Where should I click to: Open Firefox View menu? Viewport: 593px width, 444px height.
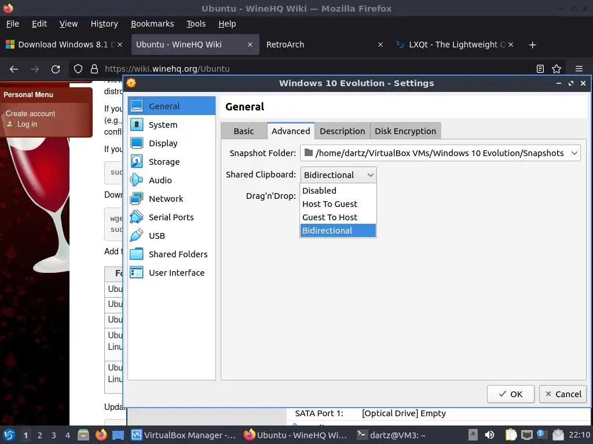[68, 24]
